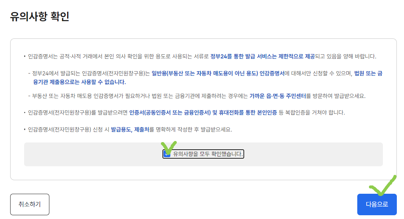Click text 등 복합인증을 거쳐야 합니다

312,113
